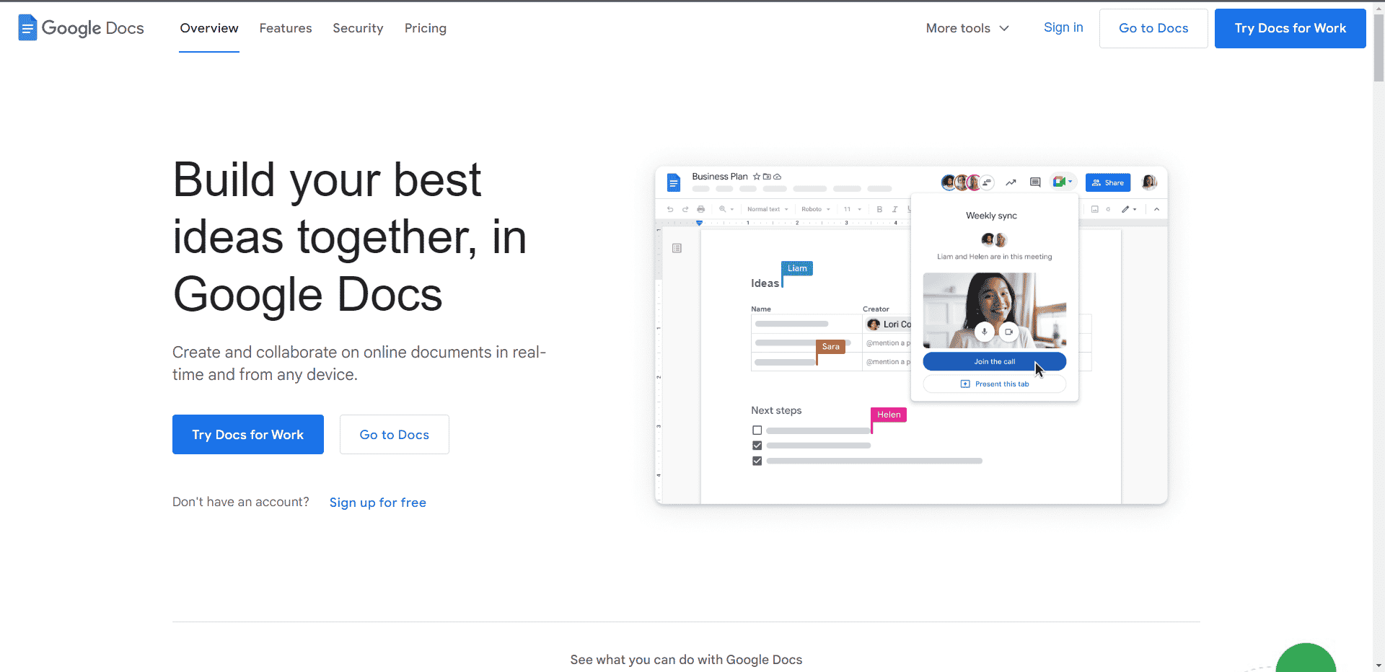The height and width of the screenshot is (672, 1385).
Task: Open the Features tab
Action: click(x=286, y=28)
